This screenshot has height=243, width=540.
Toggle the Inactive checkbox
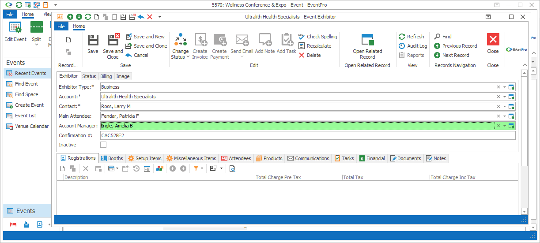tap(103, 145)
